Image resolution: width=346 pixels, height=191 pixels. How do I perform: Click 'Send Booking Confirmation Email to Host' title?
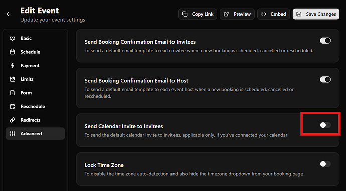136,81
